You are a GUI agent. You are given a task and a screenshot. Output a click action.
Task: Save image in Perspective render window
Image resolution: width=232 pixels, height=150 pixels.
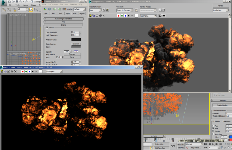(x=90, y=16)
